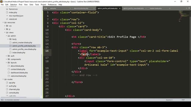Expand the css folder
The image size is (191, 107).
(x=5, y=26)
